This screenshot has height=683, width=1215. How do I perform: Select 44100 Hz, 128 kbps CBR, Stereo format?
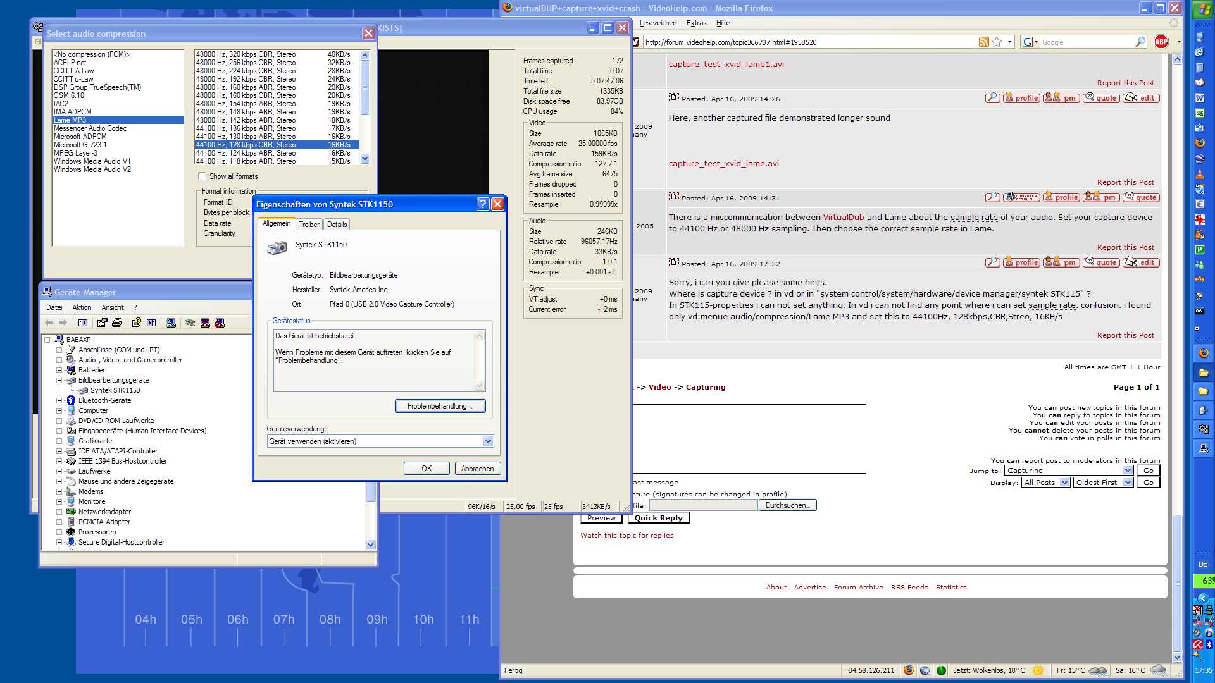277,145
